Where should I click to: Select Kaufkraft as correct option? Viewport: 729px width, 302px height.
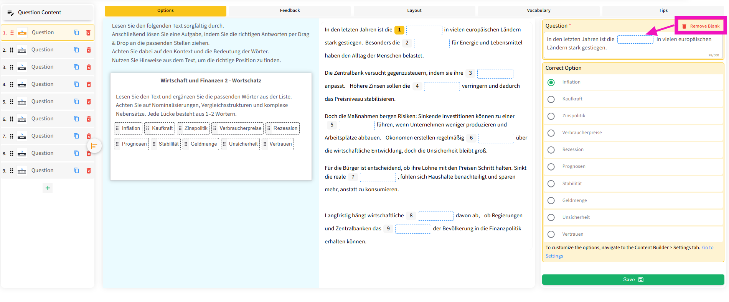coord(551,99)
